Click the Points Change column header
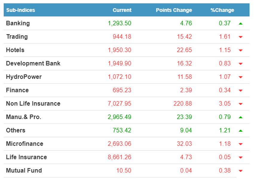 coord(174,10)
